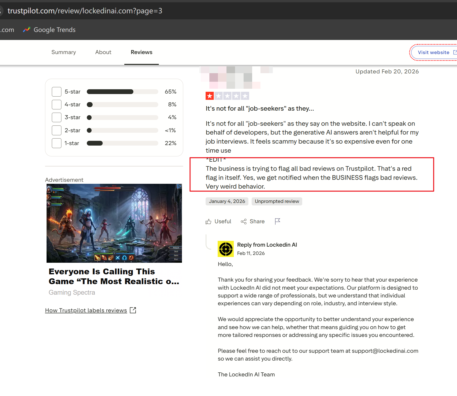Click the browser address bar URL

pos(85,11)
